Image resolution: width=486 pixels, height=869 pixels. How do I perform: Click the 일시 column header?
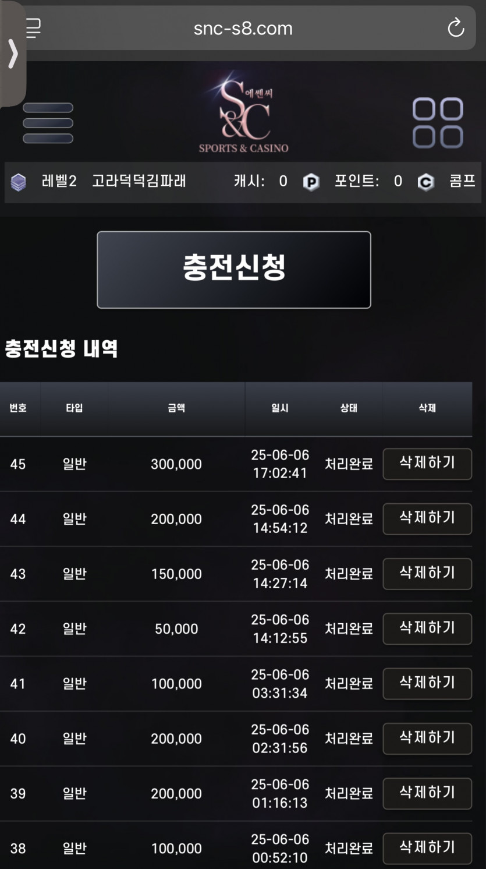pos(280,408)
